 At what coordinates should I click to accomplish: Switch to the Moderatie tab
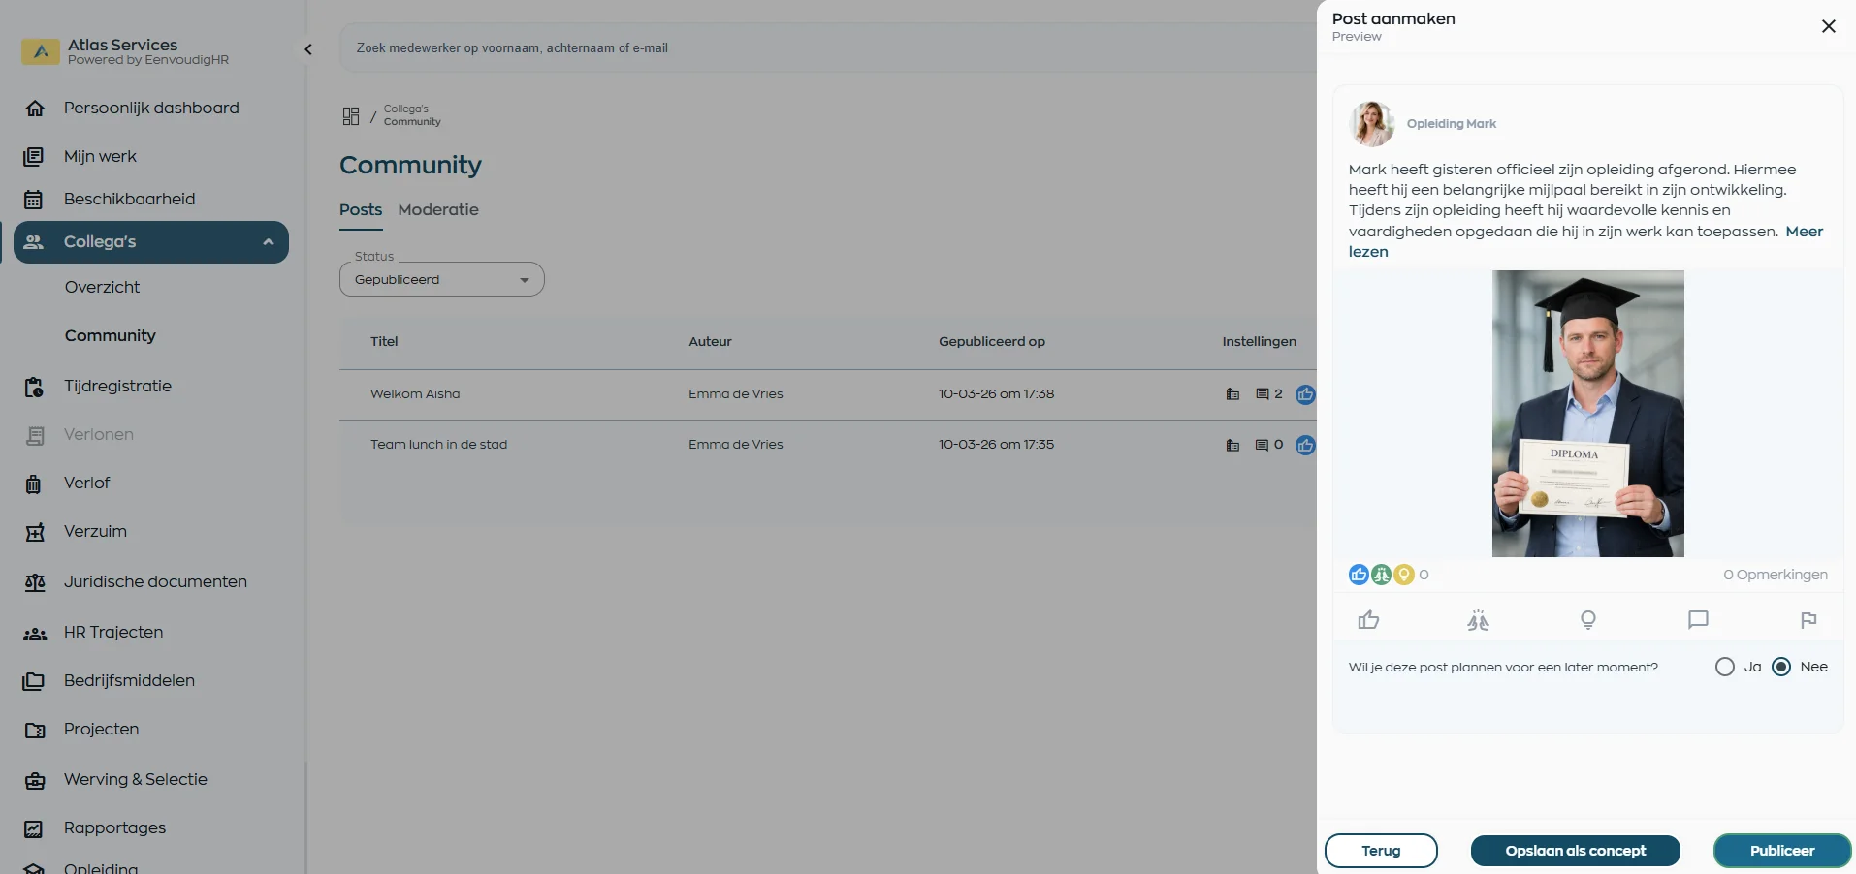tap(437, 210)
